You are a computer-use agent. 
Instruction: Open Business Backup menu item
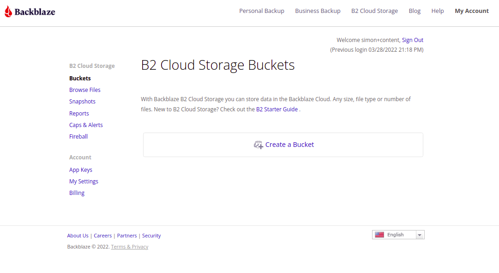coord(318,11)
